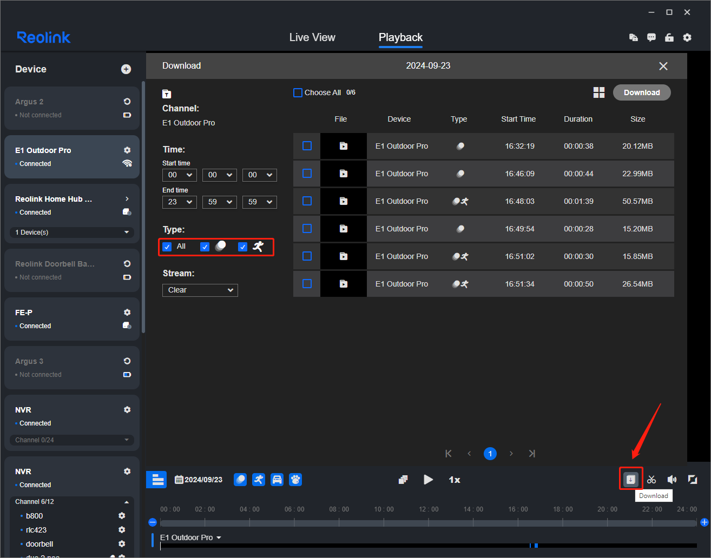Close the Download panel
The height and width of the screenshot is (558, 711).
click(x=663, y=66)
